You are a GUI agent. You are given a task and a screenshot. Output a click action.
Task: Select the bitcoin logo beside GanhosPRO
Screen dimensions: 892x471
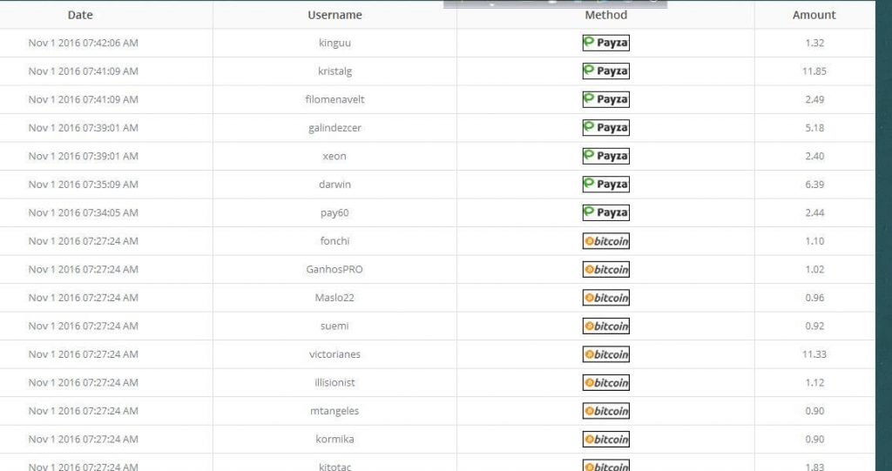[605, 269]
